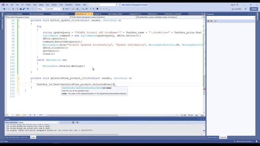Image resolution: width=260 pixels, height=146 pixels.
Task: Click the navigate backward toolbar icon
Action: click(x=4, y=9)
